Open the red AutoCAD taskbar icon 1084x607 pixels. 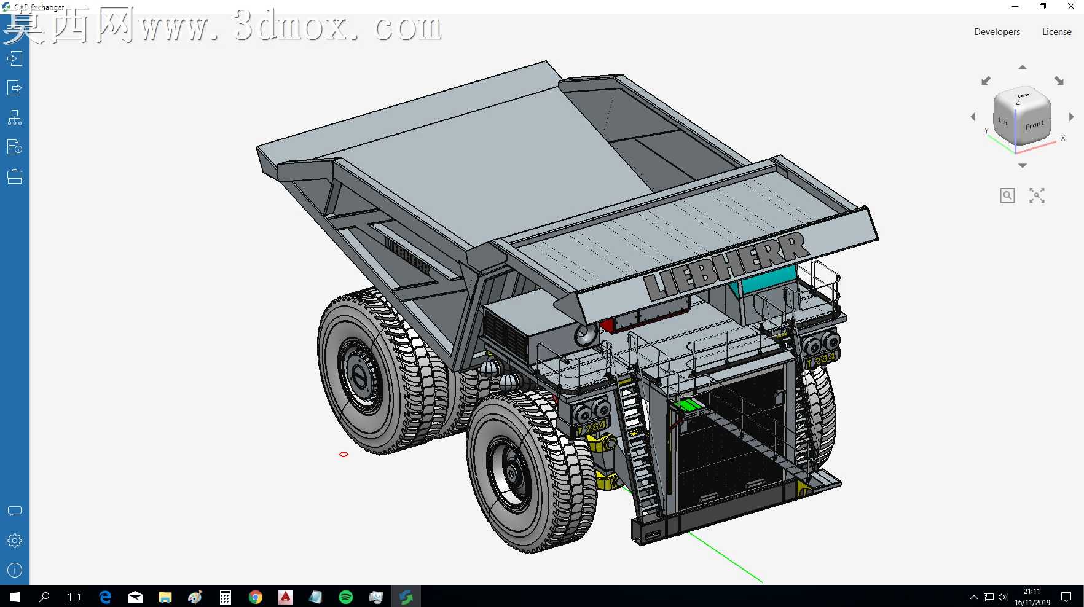click(x=286, y=597)
